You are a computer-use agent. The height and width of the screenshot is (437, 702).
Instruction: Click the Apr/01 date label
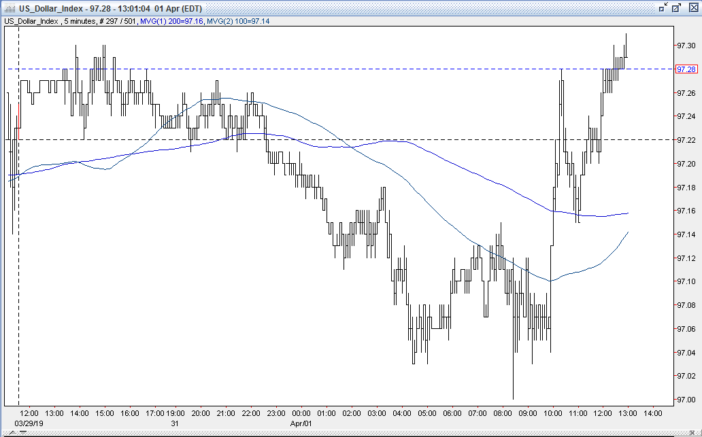(x=301, y=423)
